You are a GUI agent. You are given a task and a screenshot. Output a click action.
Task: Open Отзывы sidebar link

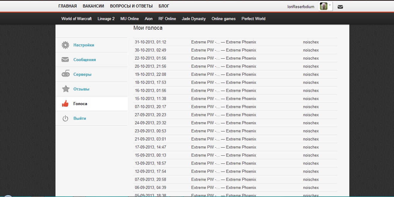click(81, 89)
